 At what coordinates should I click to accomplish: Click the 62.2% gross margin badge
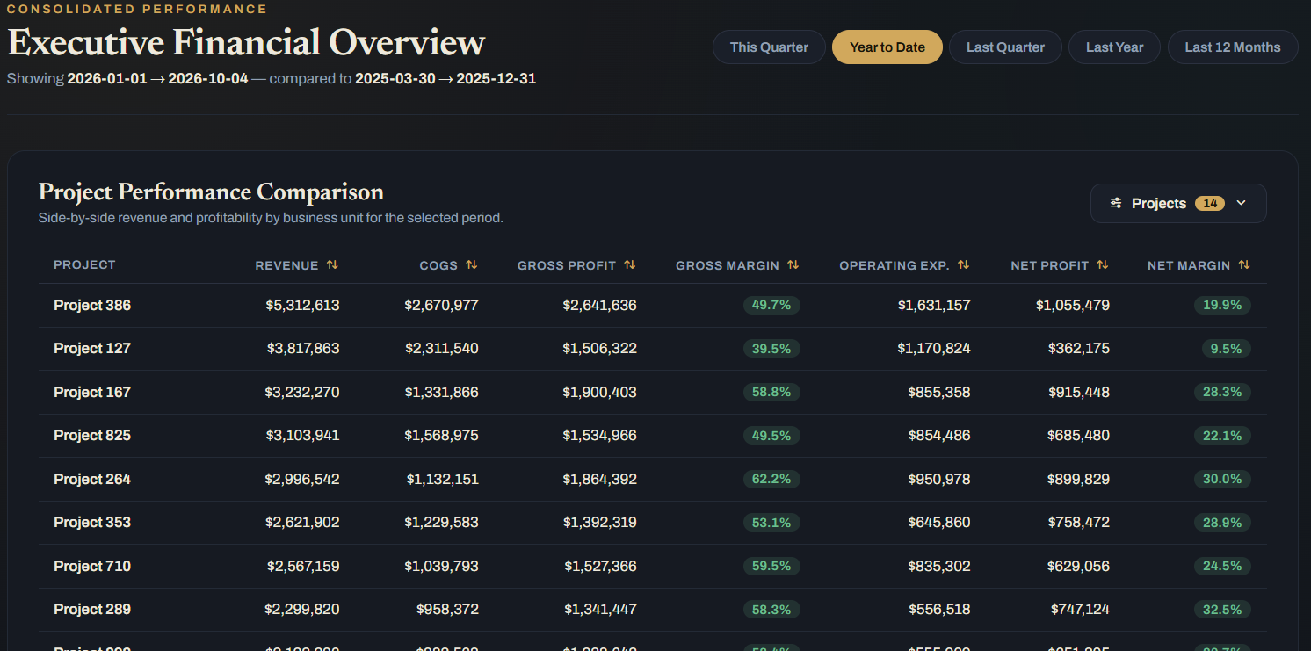click(x=771, y=480)
